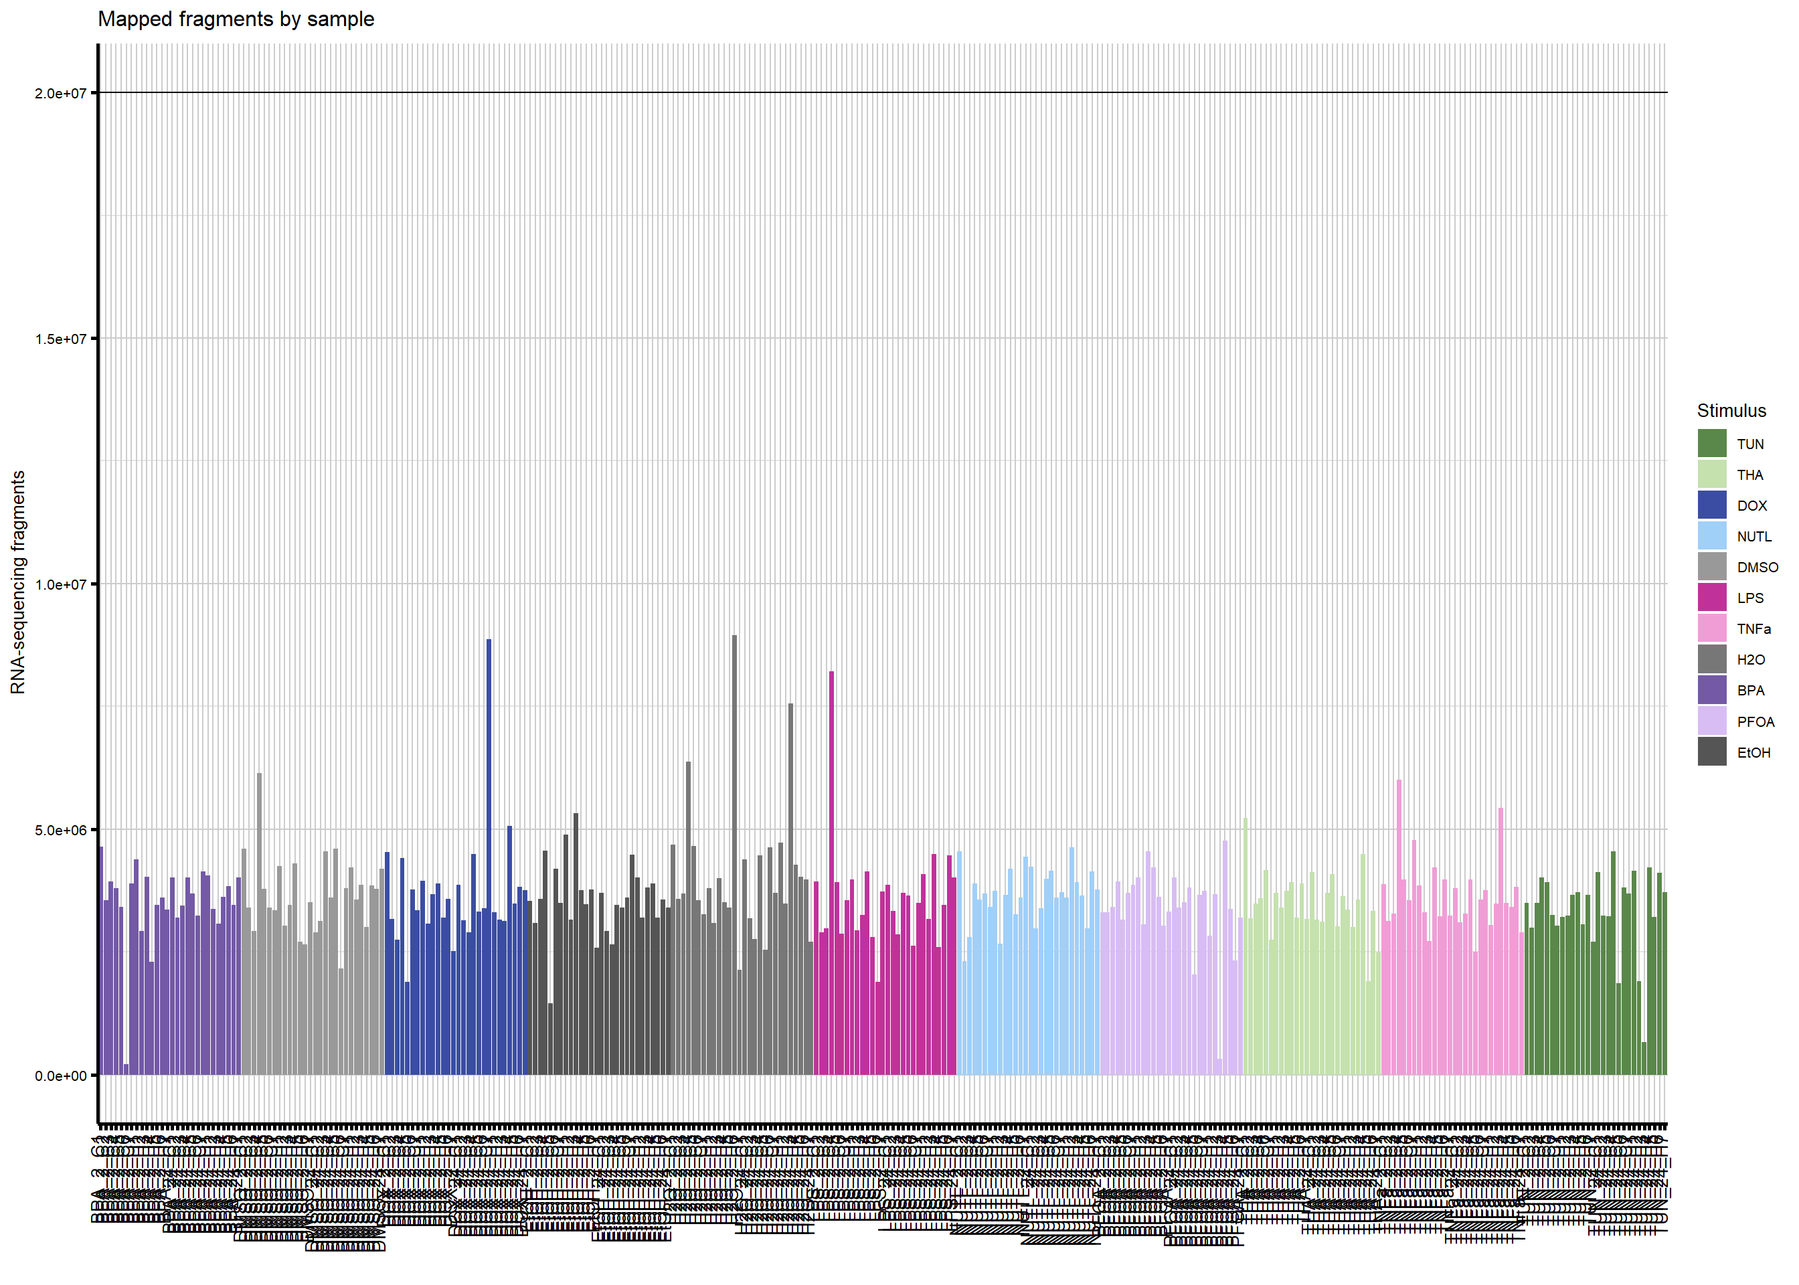
Task: Click the TNFa pink legend swatch
Action: point(1711,629)
